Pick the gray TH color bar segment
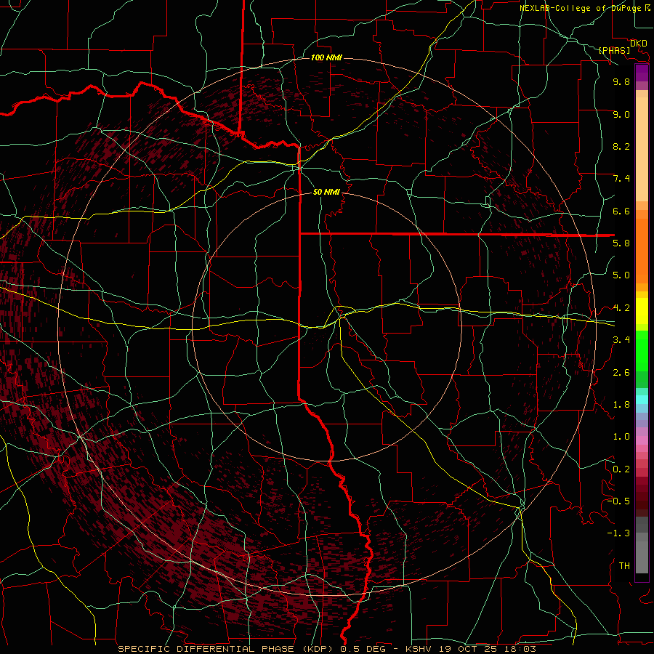 pos(642,557)
